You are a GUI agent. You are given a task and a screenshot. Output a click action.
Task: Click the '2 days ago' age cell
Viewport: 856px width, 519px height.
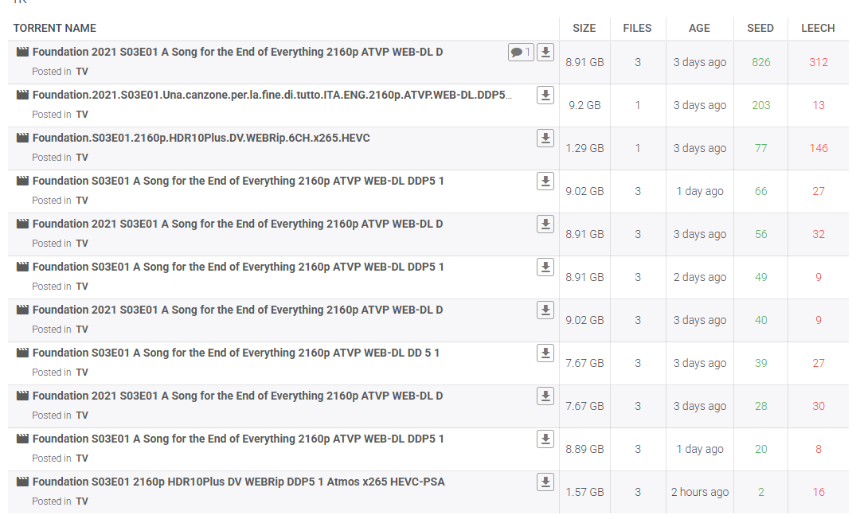pyautogui.click(x=699, y=277)
